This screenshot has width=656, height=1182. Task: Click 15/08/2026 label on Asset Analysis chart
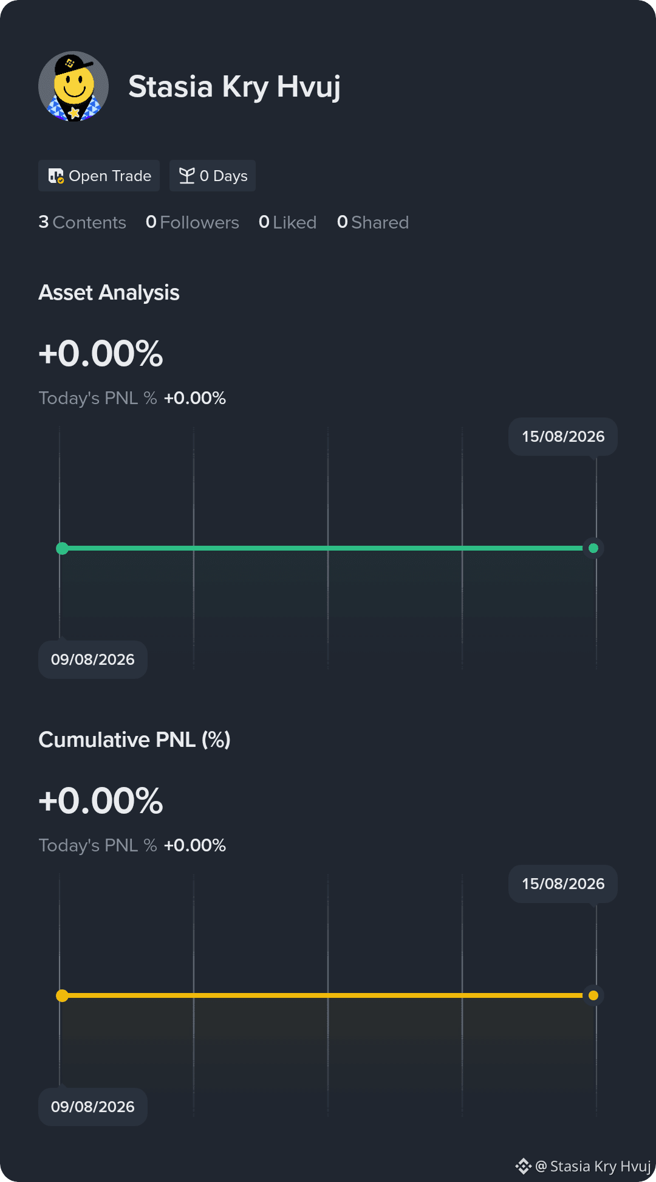[x=563, y=436]
